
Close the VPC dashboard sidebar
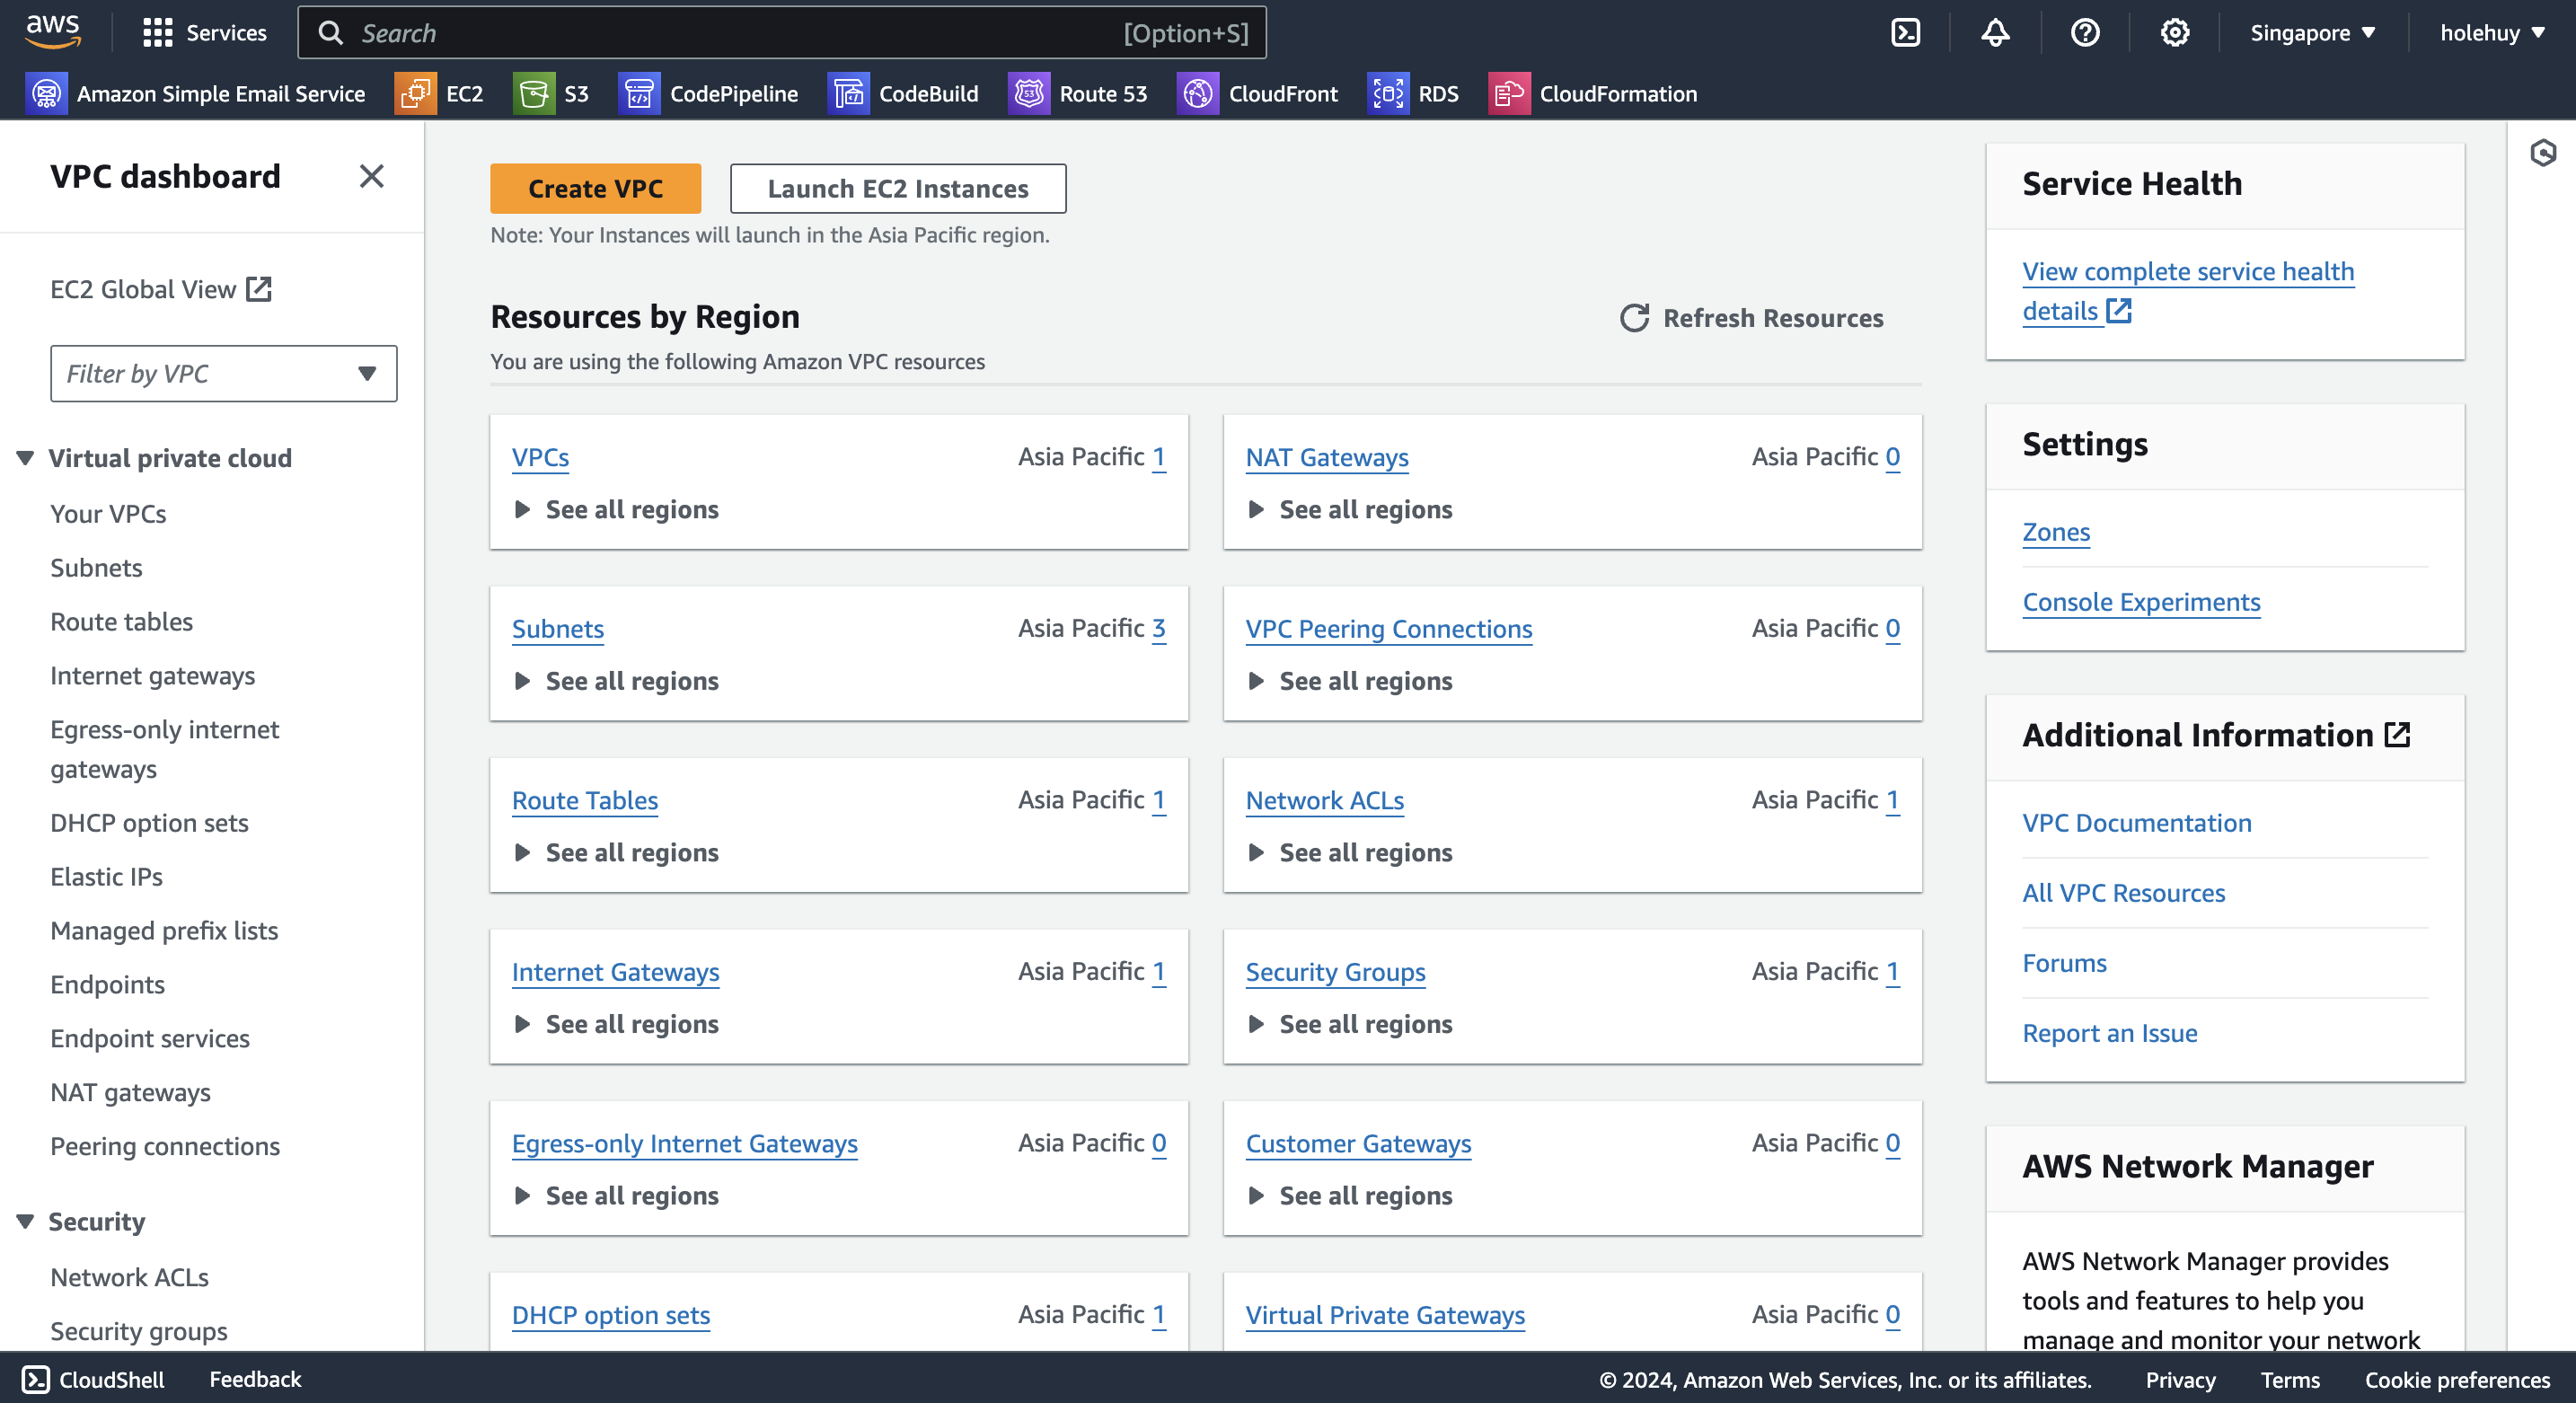[x=372, y=177]
